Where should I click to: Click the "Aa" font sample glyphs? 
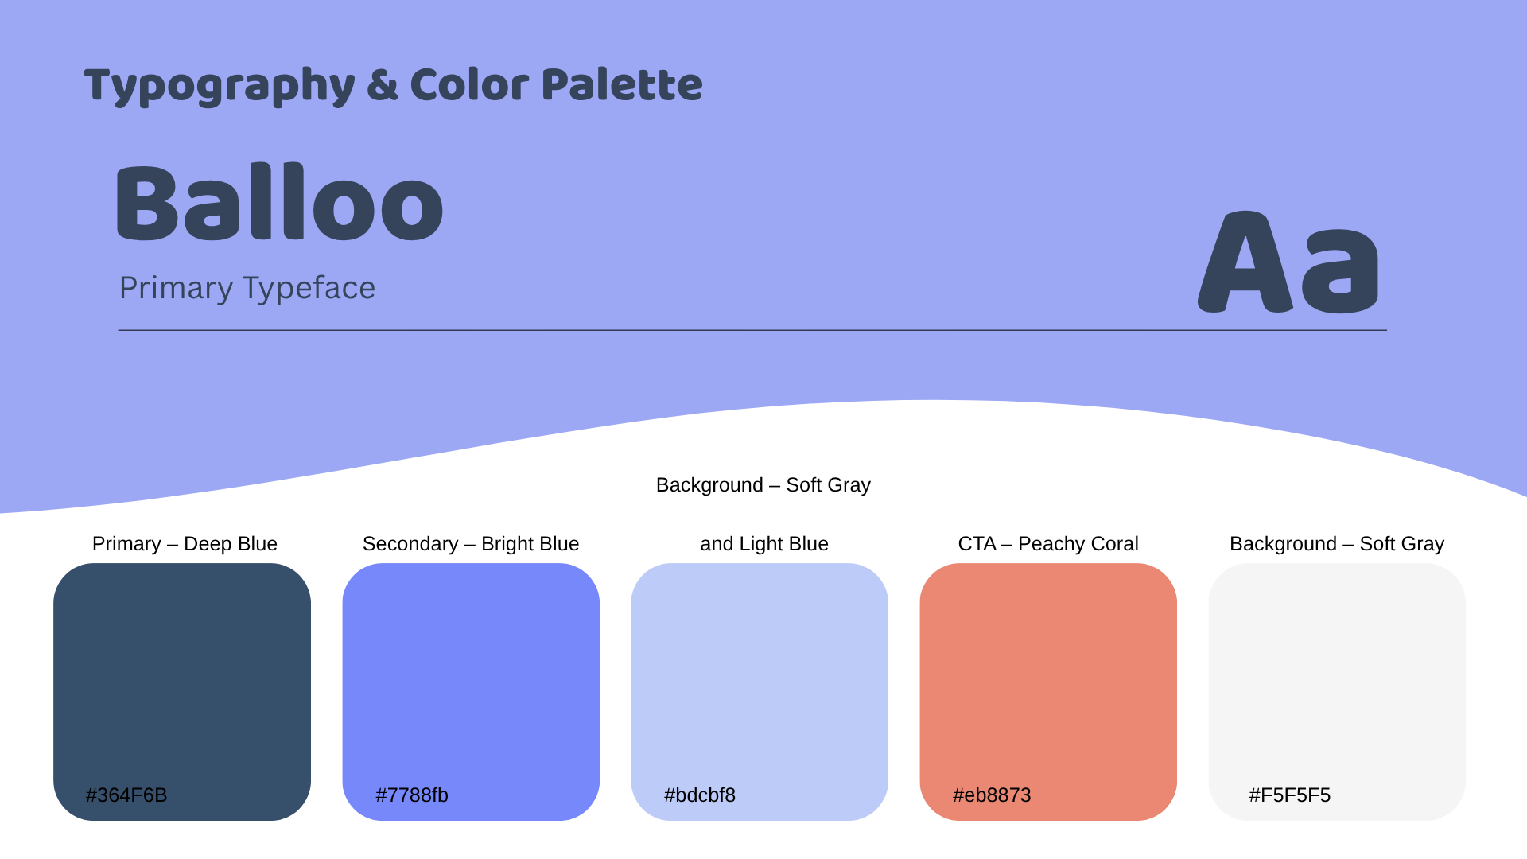(x=1288, y=262)
